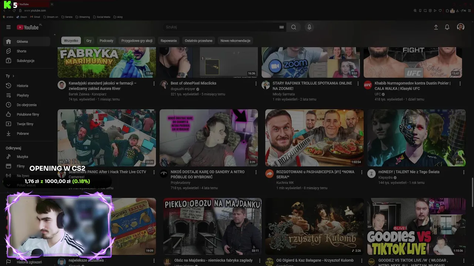
Task: Open the Kuchnia WK channel avatar
Action: point(270,174)
